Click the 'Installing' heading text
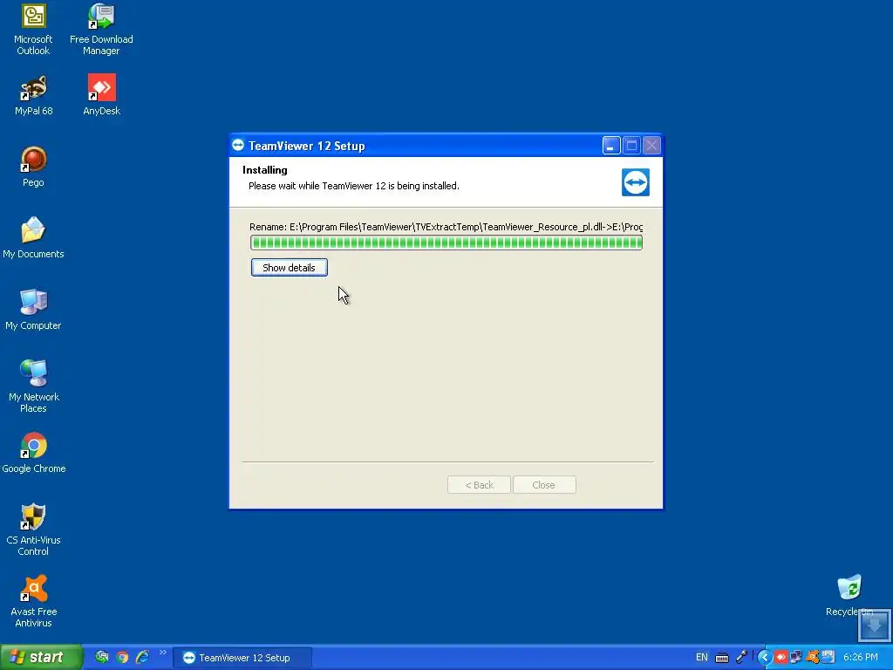The width and height of the screenshot is (893, 670). tap(265, 170)
